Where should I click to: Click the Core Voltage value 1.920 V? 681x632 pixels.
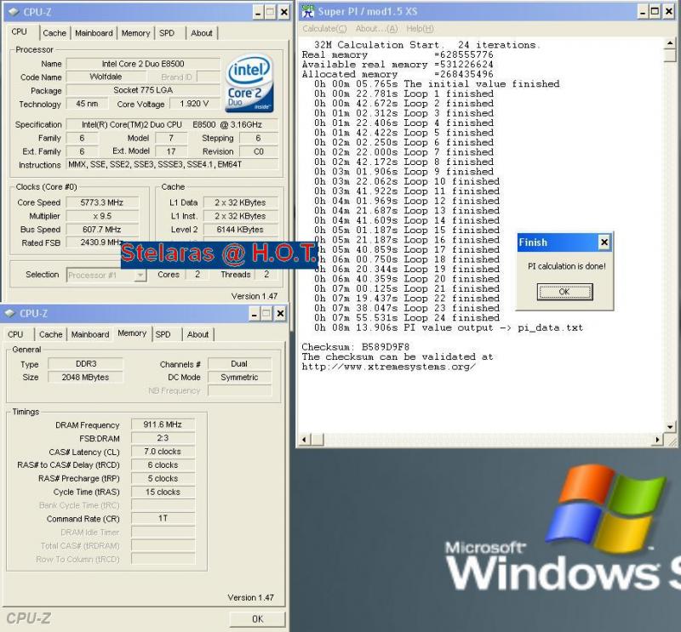[x=194, y=104]
